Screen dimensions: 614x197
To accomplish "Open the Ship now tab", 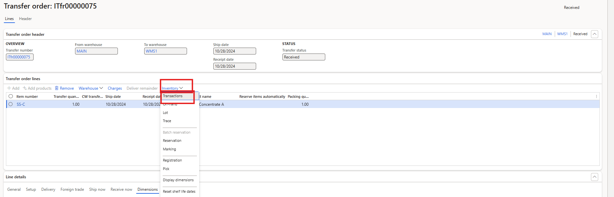I will pos(97,189).
